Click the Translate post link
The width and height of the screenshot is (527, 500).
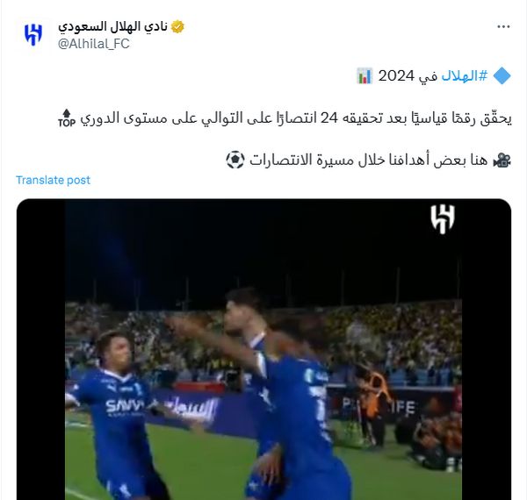coord(53,180)
